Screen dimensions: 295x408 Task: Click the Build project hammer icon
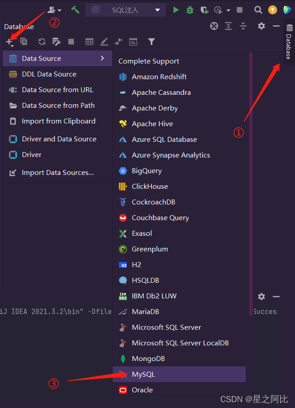(x=75, y=10)
